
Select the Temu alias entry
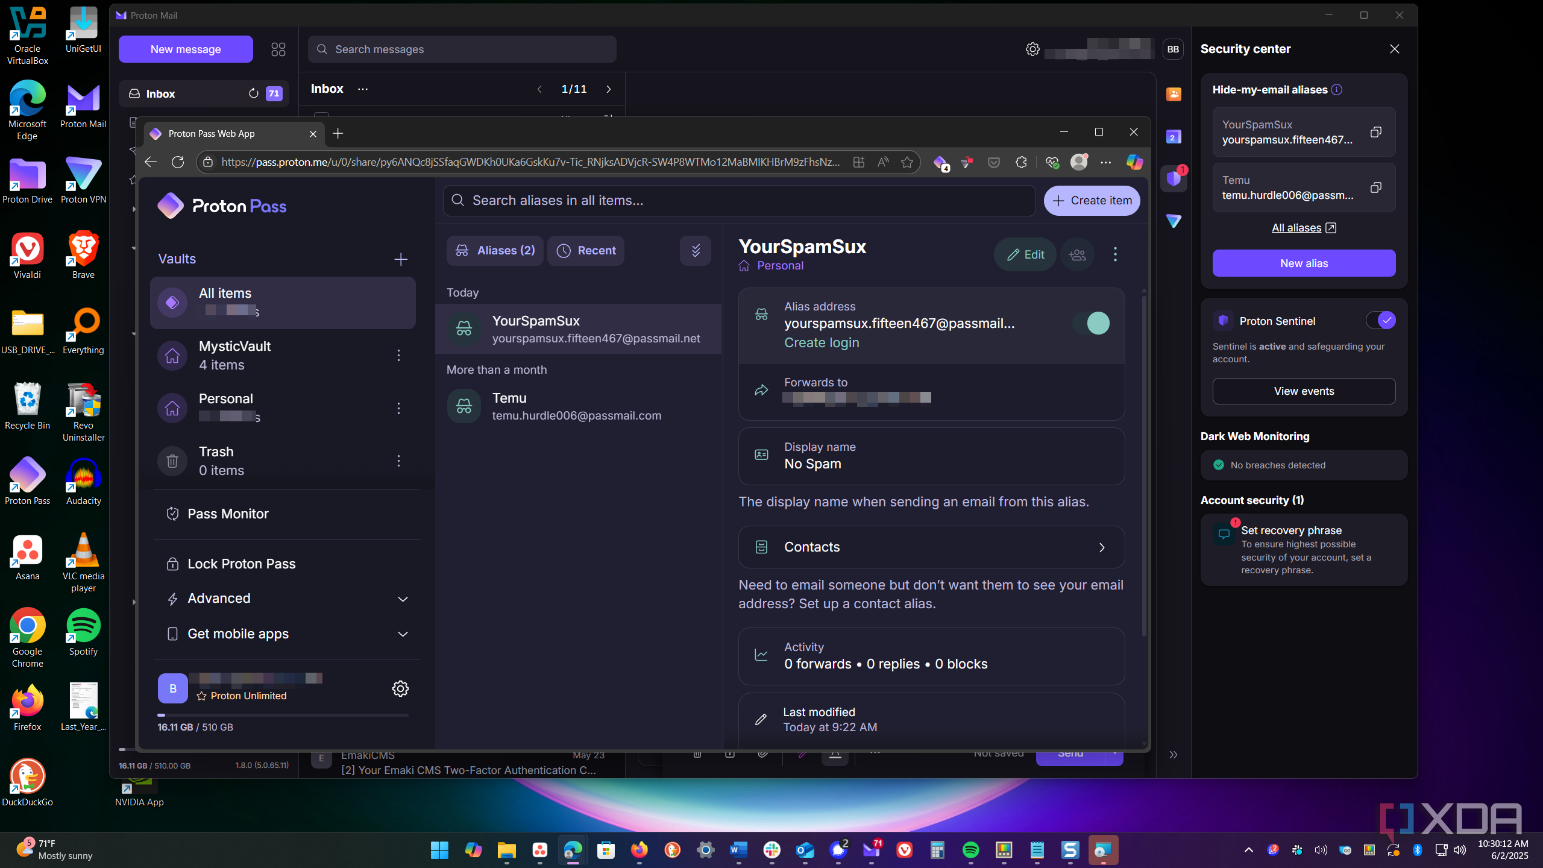click(579, 406)
